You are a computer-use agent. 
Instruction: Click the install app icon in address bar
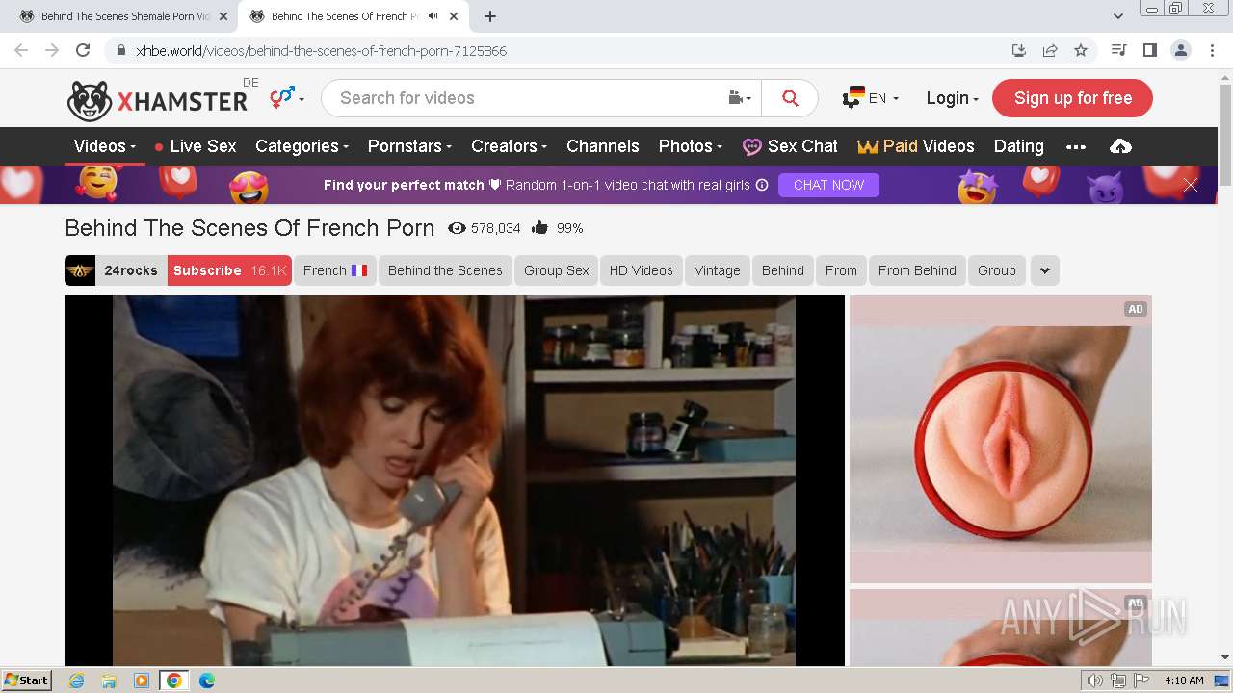[1019, 51]
